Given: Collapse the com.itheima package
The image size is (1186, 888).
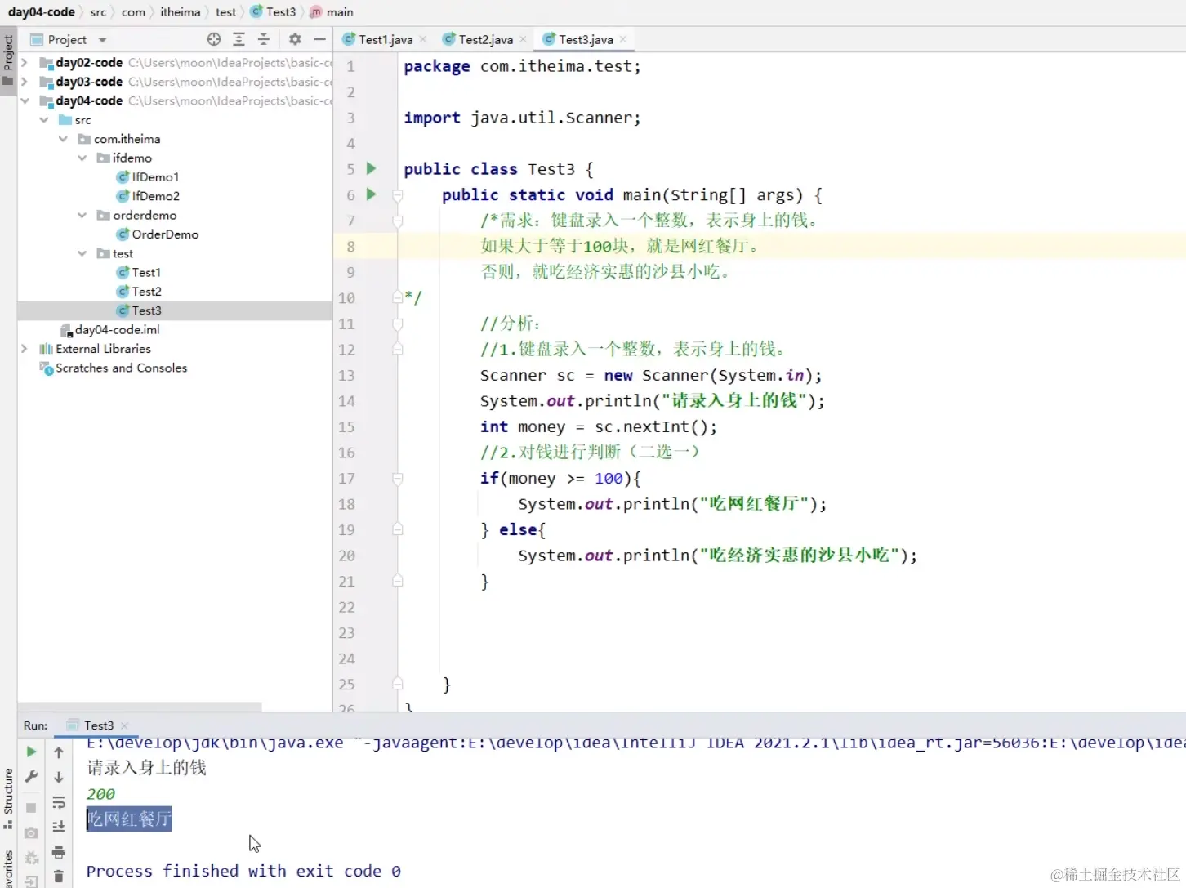Looking at the screenshot, I should tap(63, 139).
